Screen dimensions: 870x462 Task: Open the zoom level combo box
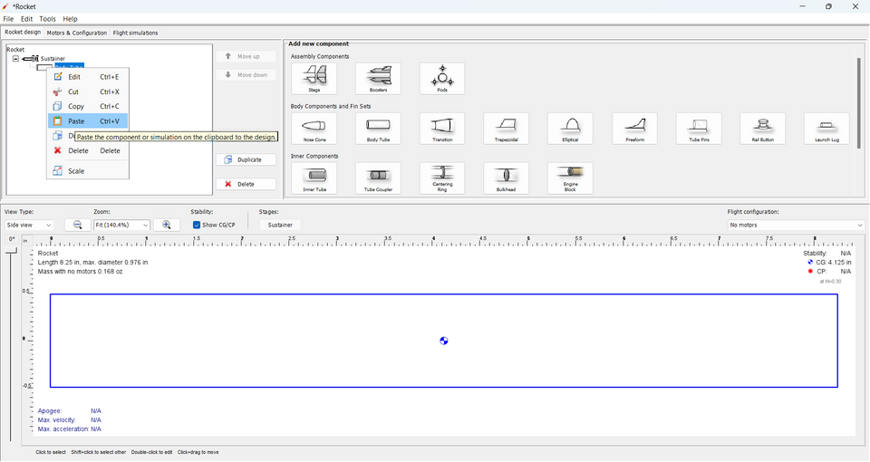(x=121, y=225)
